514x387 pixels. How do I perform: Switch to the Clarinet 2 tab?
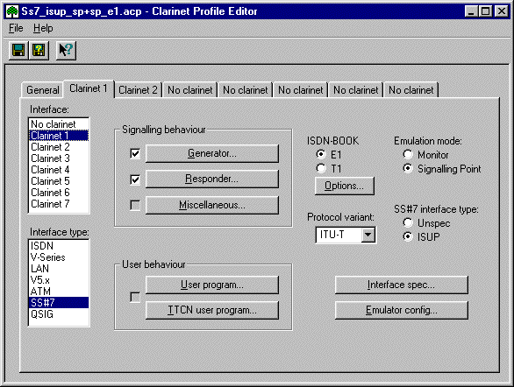tap(138, 90)
